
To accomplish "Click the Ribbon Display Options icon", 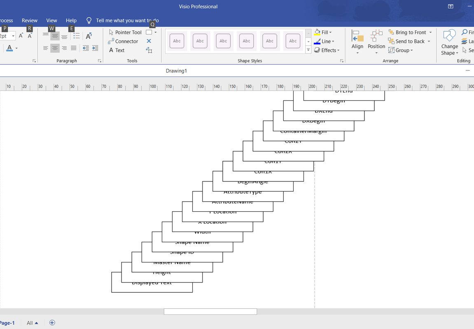I will point(451,6).
